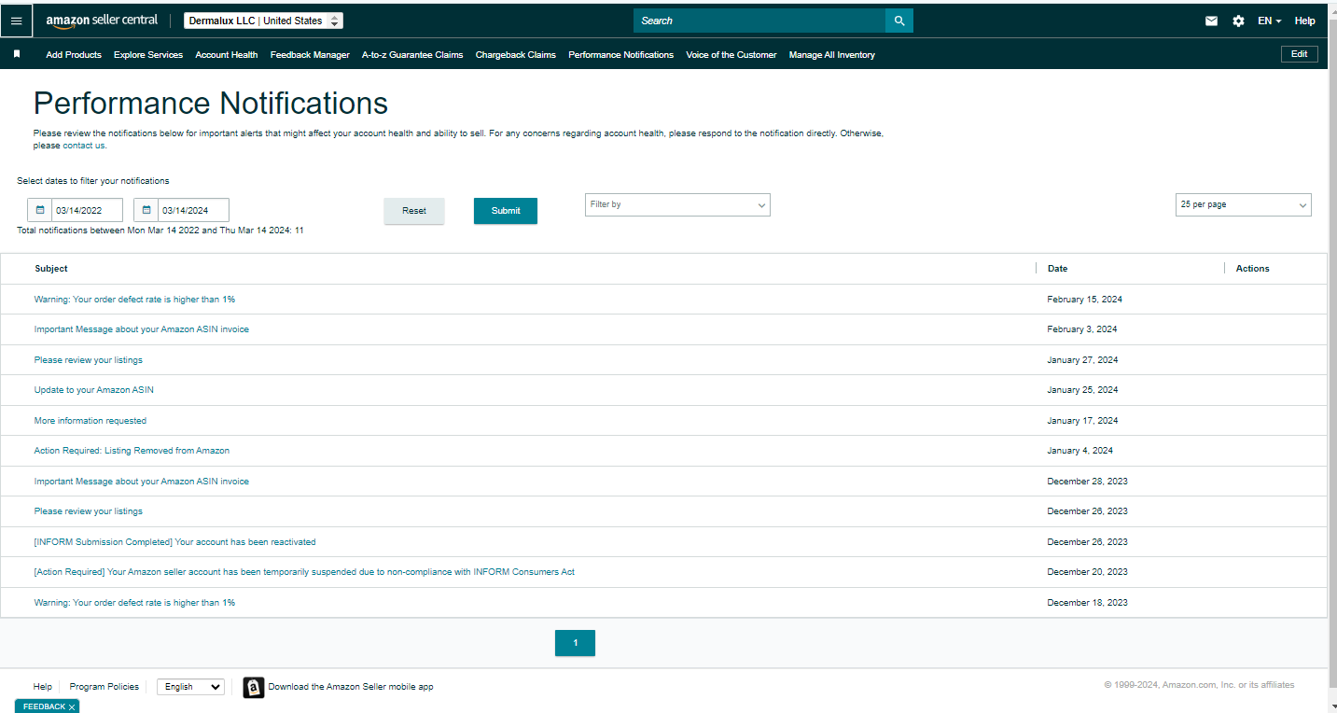The height and width of the screenshot is (713, 1337).
Task: Click the 03/14/2024 end date field
Action: [x=194, y=210]
